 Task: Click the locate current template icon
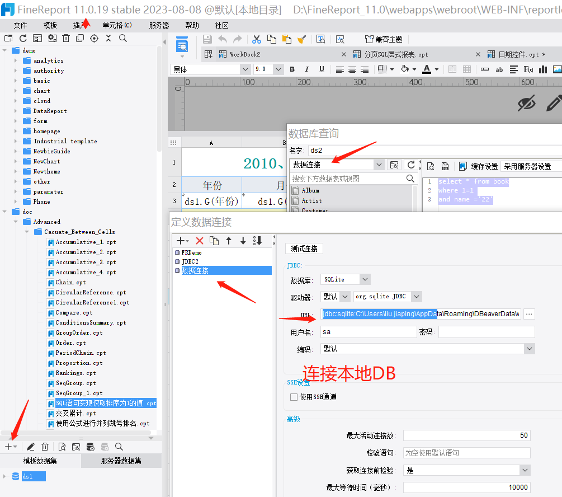(x=95, y=39)
